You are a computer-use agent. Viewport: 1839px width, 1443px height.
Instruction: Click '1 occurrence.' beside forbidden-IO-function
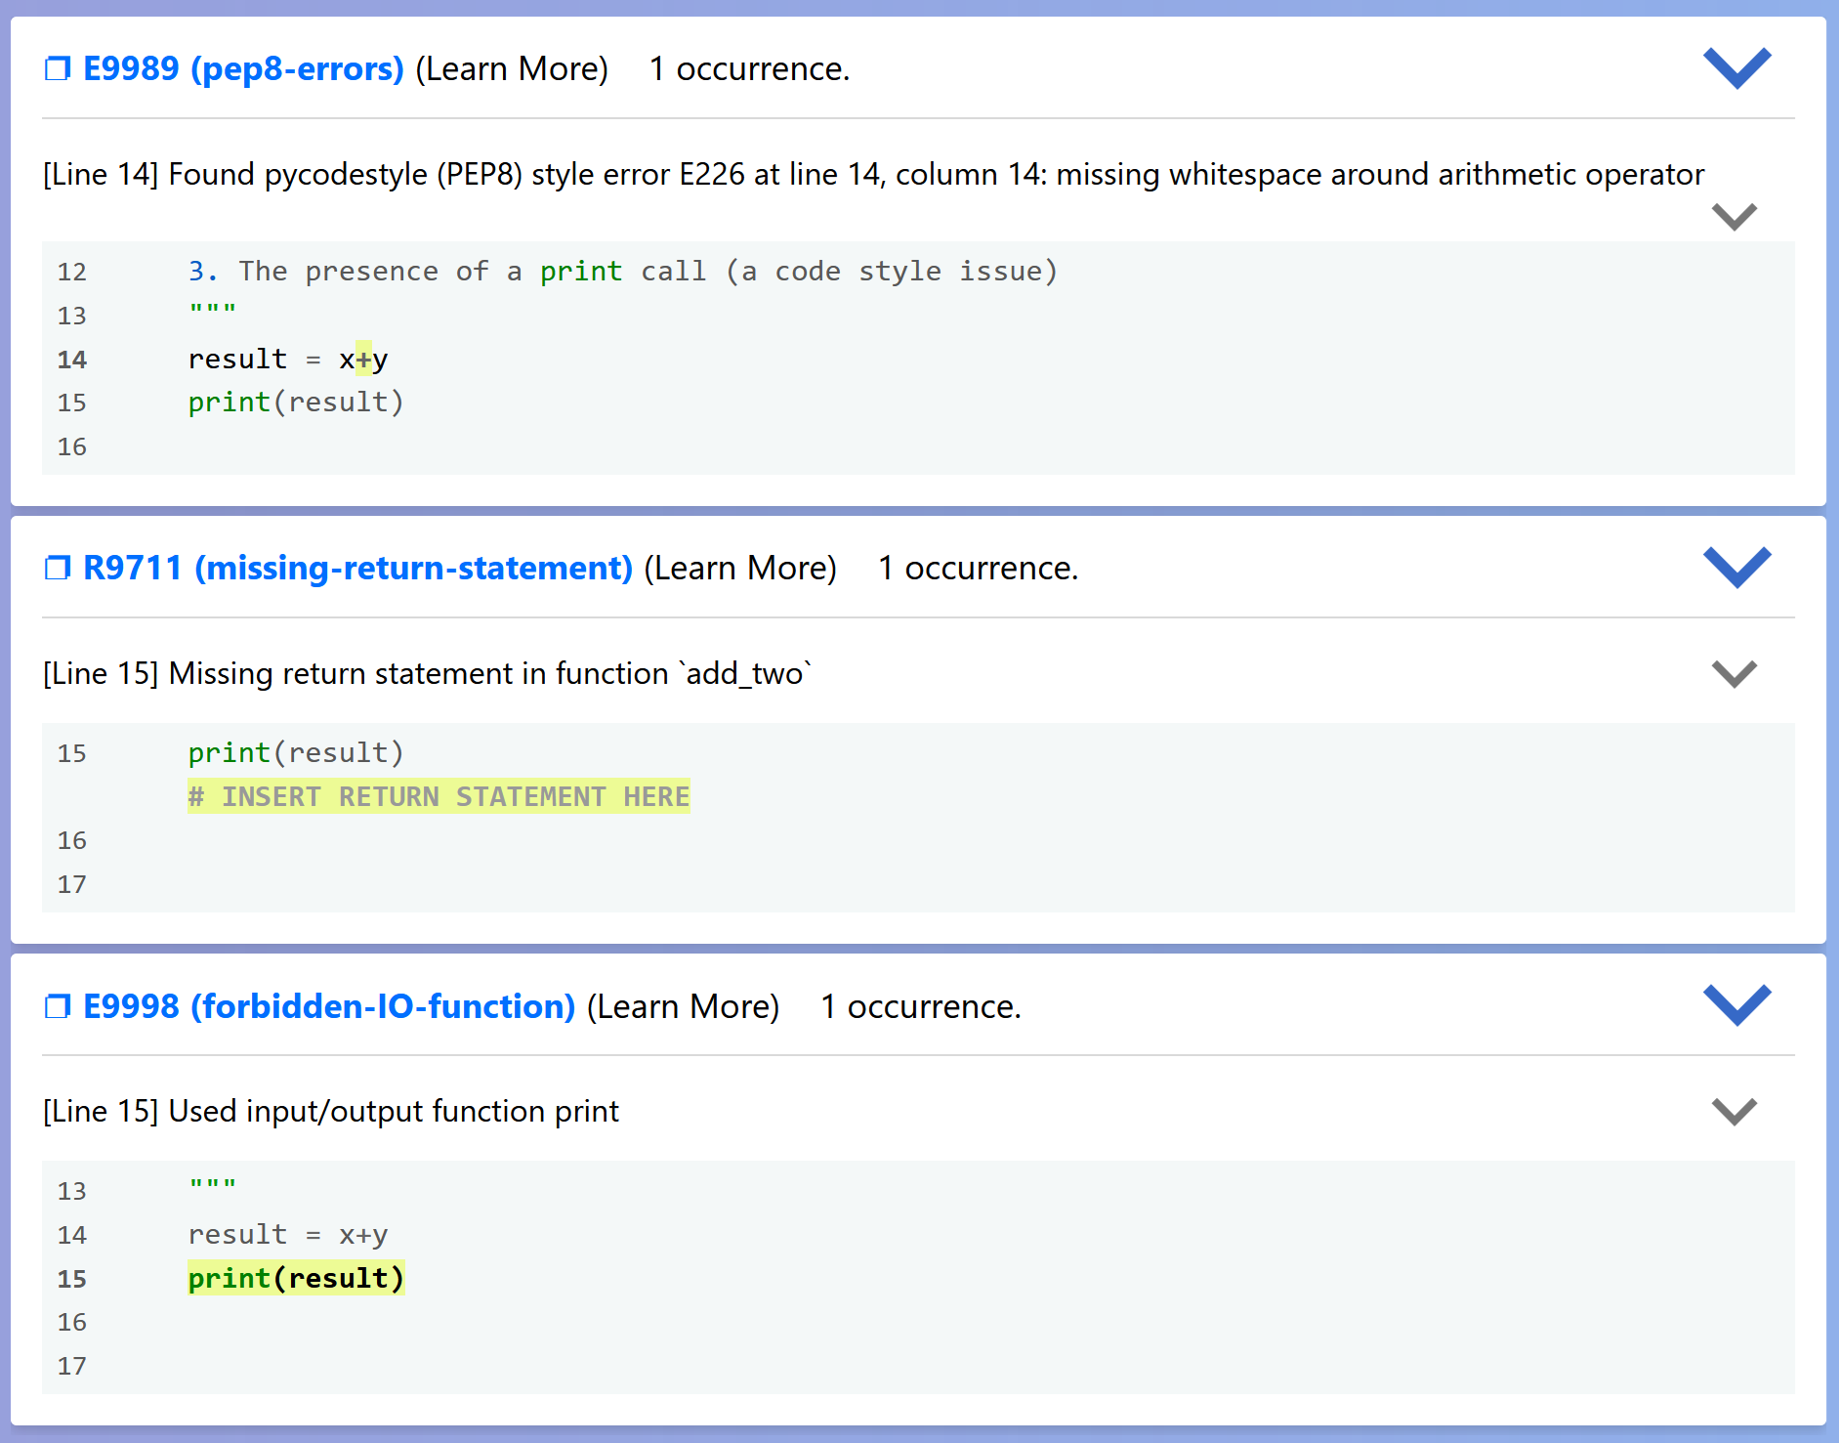[920, 1005]
